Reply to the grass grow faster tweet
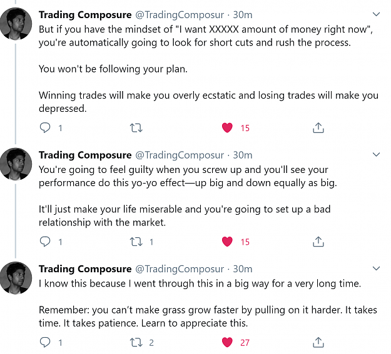 [x=45, y=342]
